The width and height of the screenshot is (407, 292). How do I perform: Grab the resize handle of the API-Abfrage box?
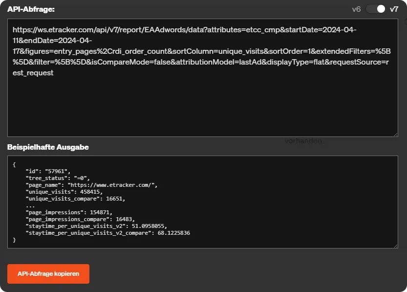coord(395,134)
